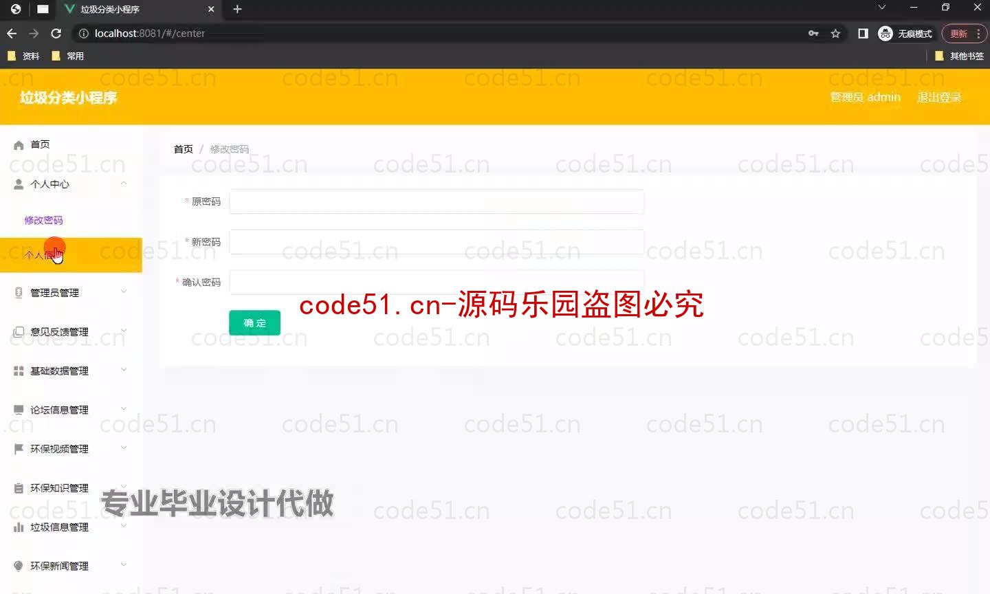Open the 资料 bookmark folder
The width and height of the screenshot is (990, 594).
coord(23,56)
